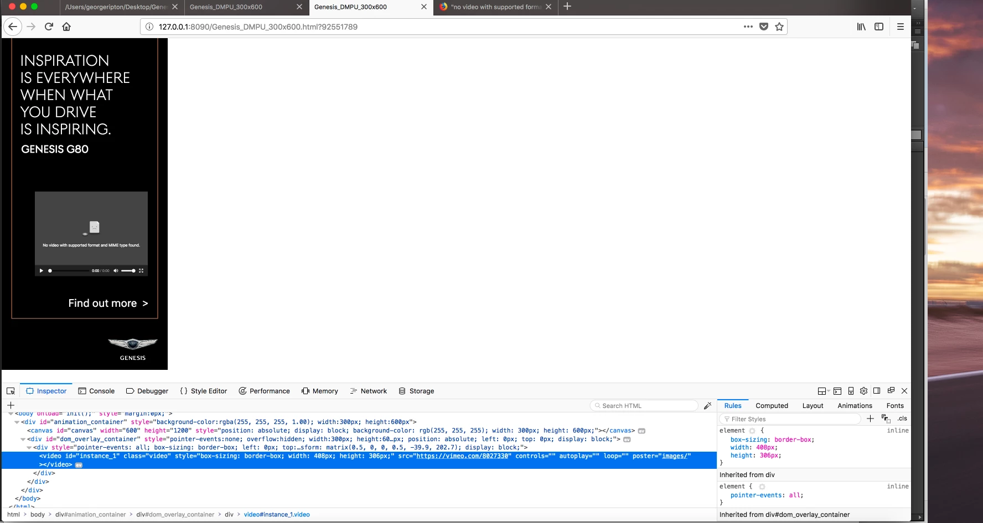Screen dimensions: 983x523
Task: Open the Memory panel
Action: tap(319, 391)
